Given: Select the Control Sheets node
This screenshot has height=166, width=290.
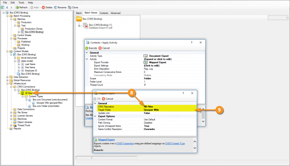Looking at the screenshot, I should (x=24, y=35).
